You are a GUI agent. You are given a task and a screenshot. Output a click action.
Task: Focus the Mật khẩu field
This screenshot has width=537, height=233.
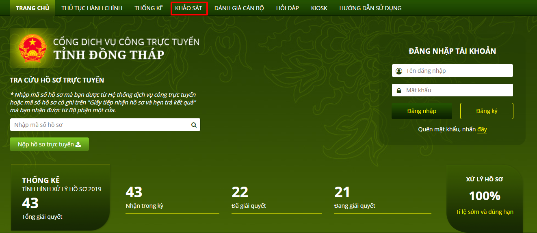(x=452, y=90)
